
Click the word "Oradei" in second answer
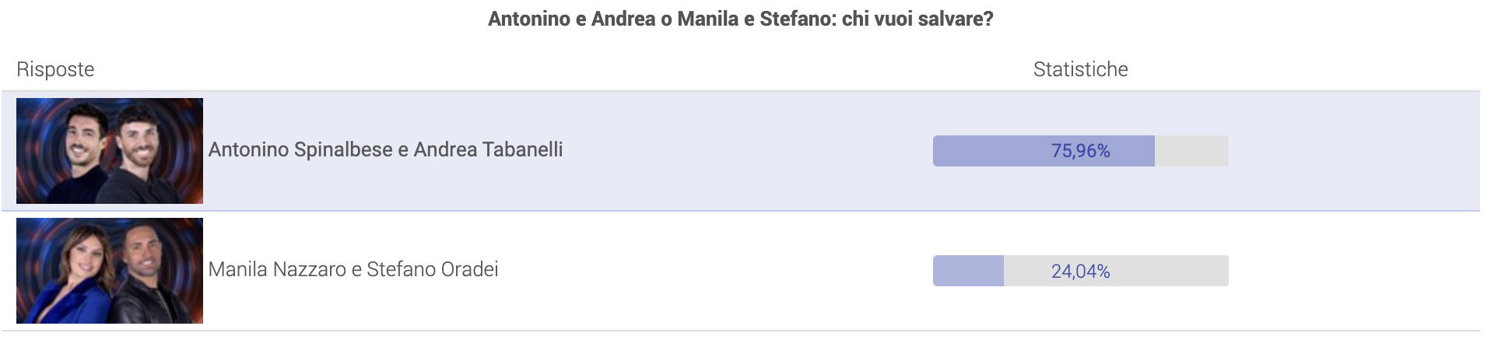coord(470,269)
